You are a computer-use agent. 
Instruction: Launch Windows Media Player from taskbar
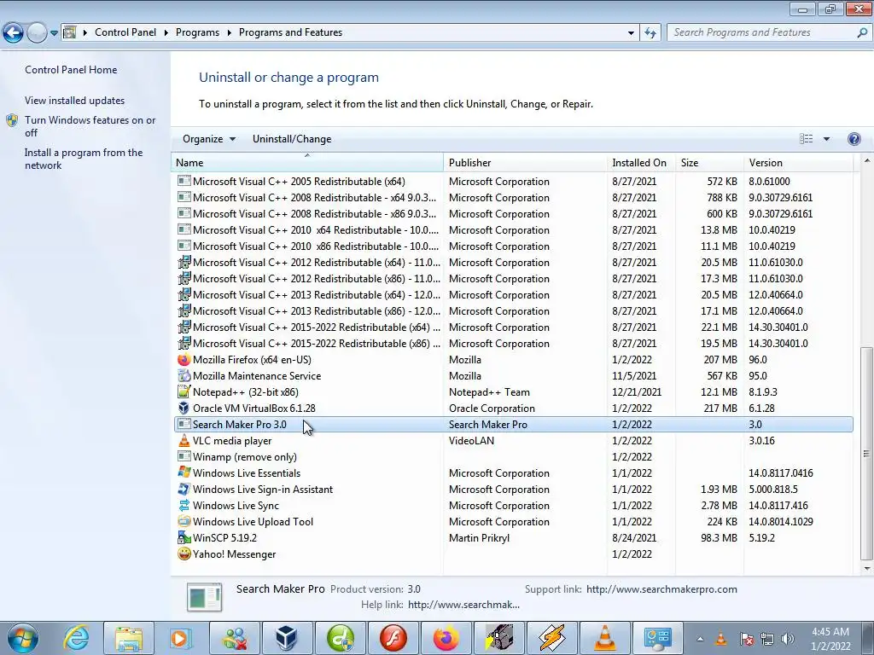[181, 638]
